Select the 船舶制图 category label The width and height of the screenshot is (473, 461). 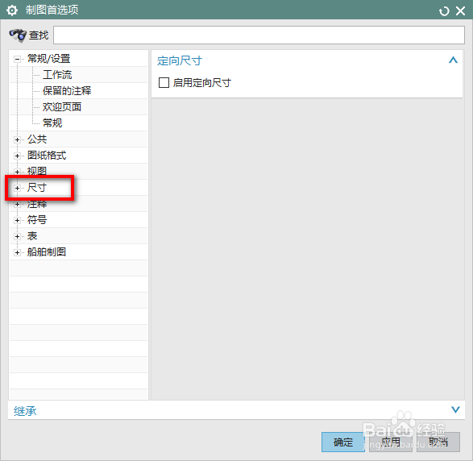[47, 252]
